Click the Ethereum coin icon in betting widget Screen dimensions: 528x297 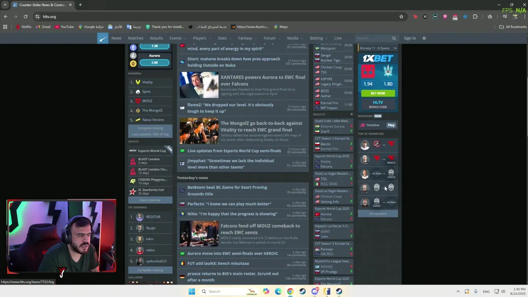pyautogui.click(x=133, y=47)
